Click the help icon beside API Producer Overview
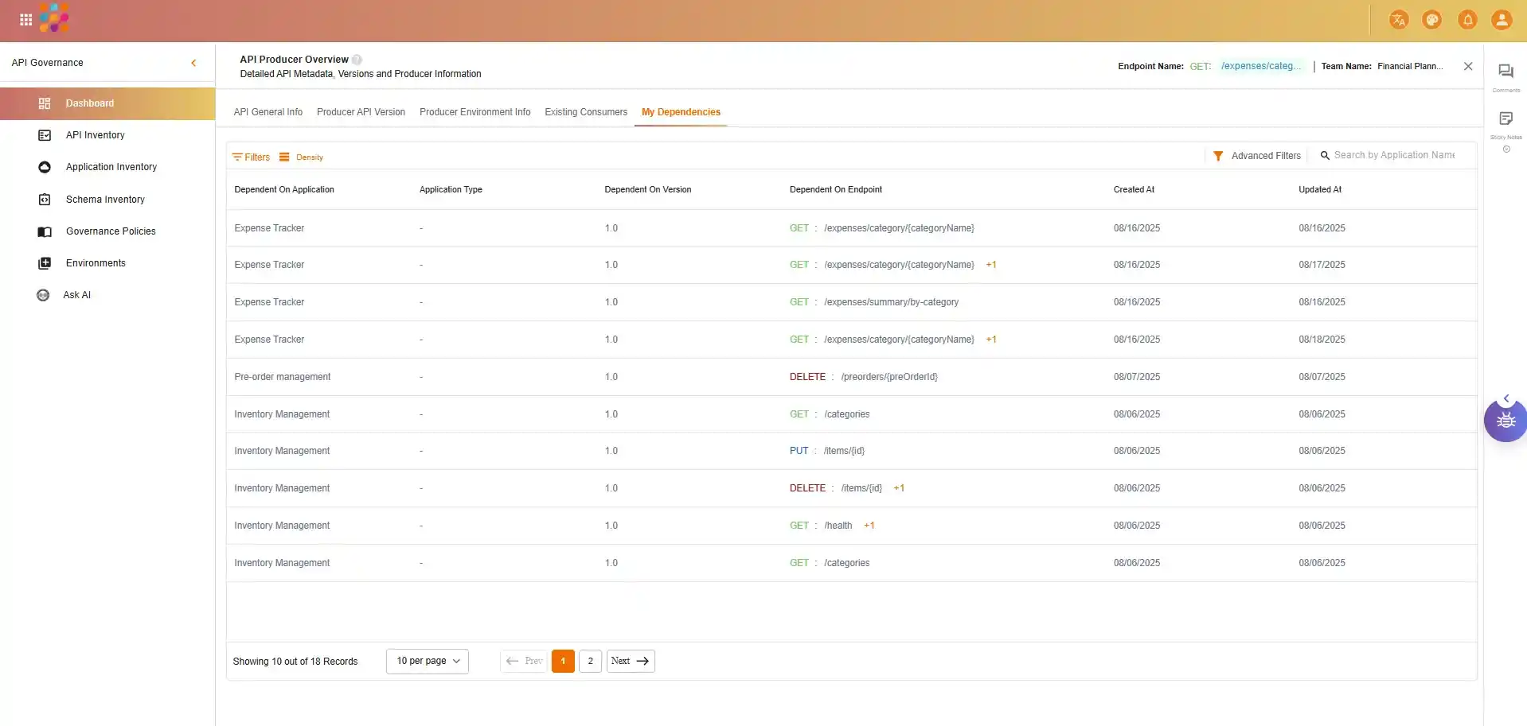 pyautogui.click(x=357, y=60)
